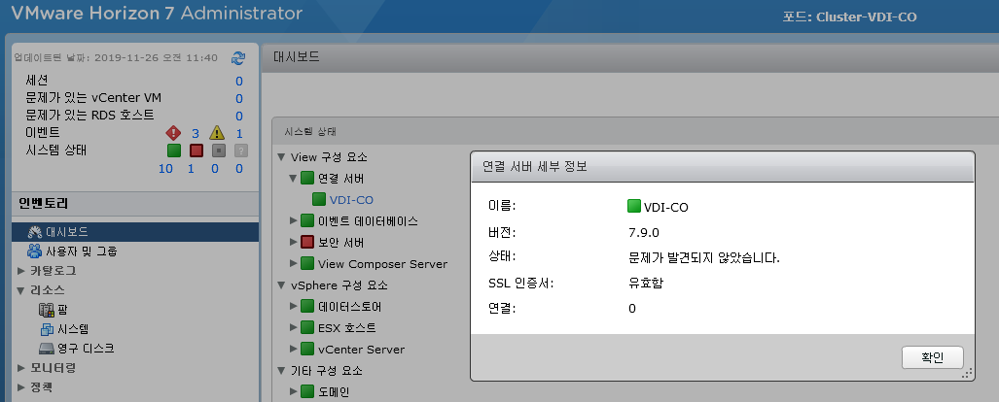This screenshot has height=402, width=999.
Task: Click 이벤트 데이터베이스 green status icon
Action: click(307, 221)
